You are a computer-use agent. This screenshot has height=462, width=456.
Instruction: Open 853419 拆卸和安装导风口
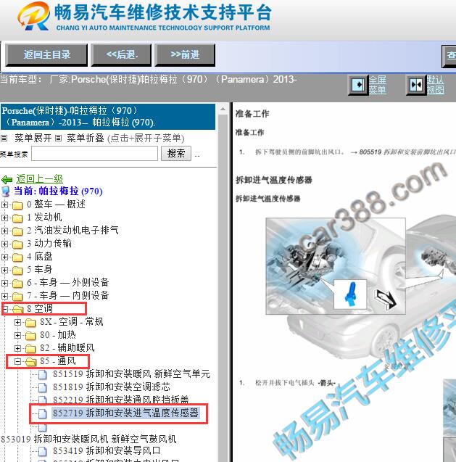pyautogui.click(x=107, y=451)
